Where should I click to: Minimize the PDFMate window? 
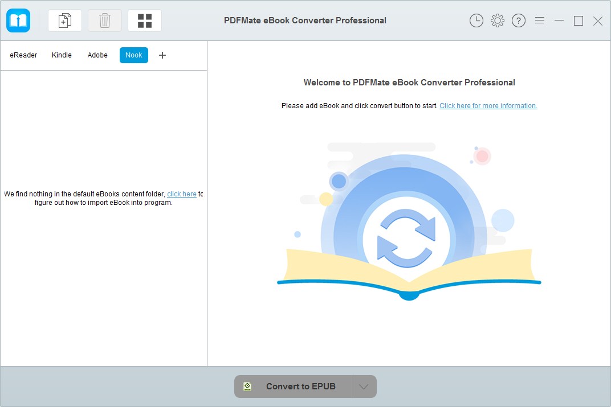coord(559,20)
